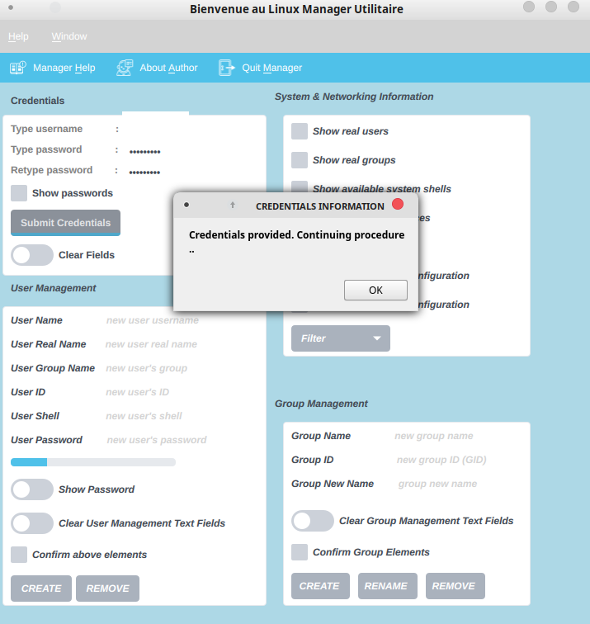This screenshot has height=624, width=590.
Task: Click the 'Group Management' heading
Action: click(x=322, y=404)
